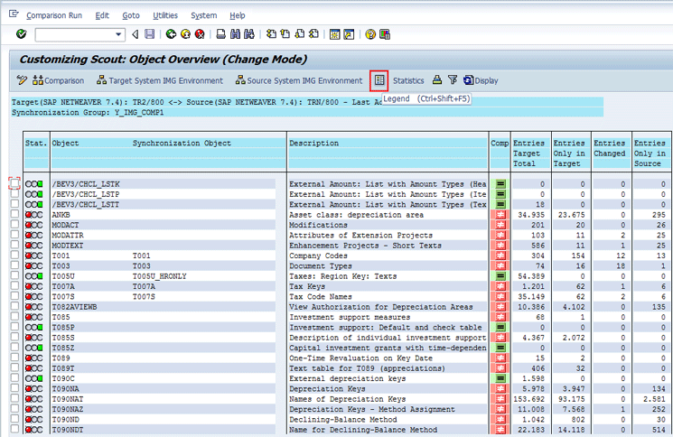
Task: Tick the checkbox beside T090NA
Action: coord(14,388)
